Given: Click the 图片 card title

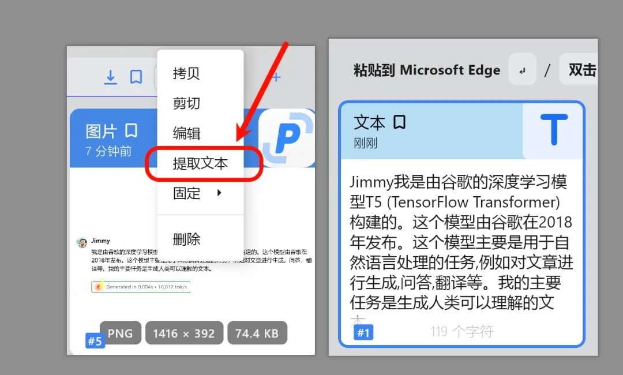Looking at the screenshot, I should tap(102, 131).
